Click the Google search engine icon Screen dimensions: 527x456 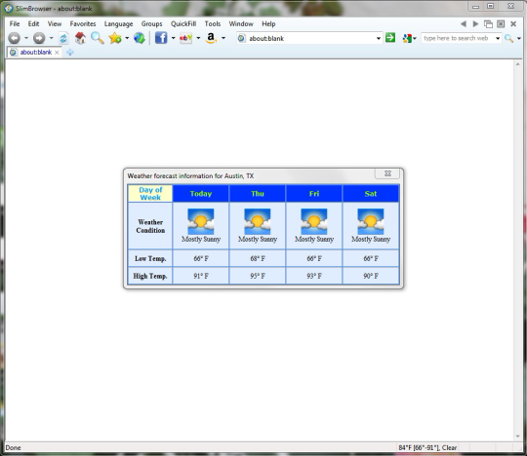coord(407,38)
